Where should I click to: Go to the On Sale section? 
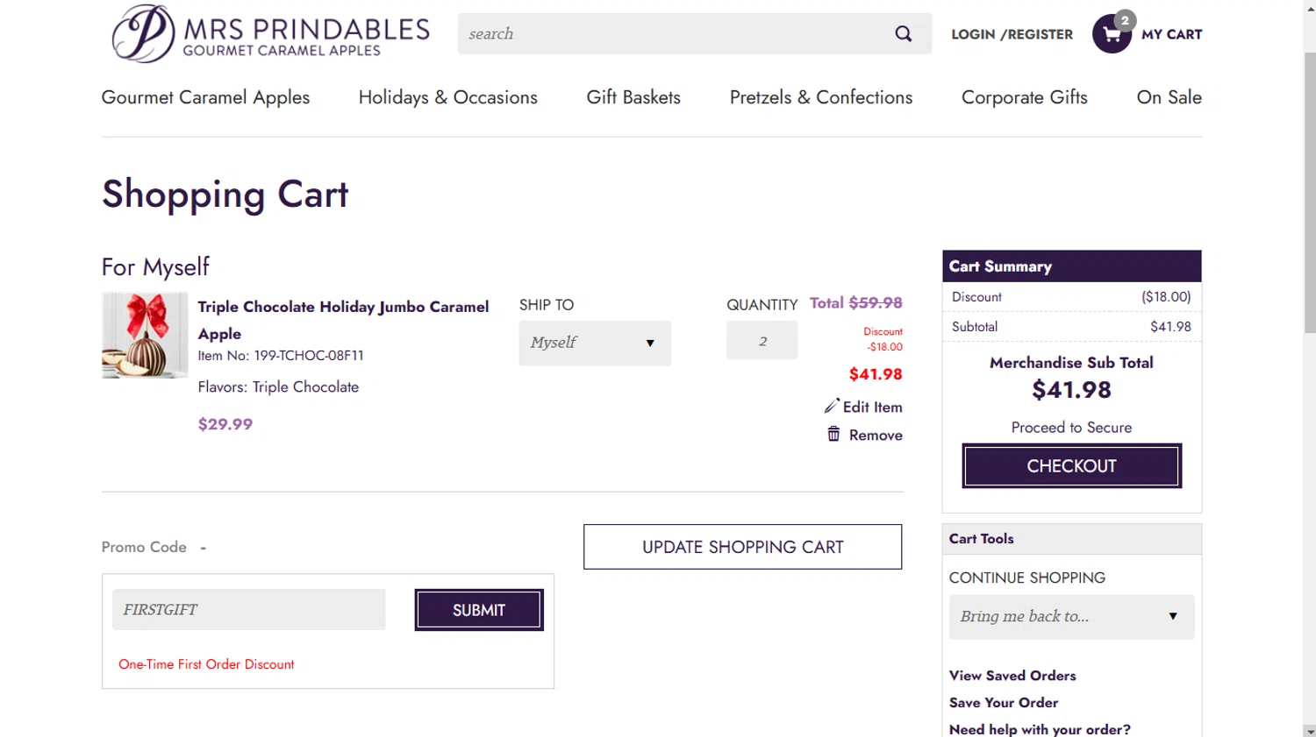(x=1169, y=97)
